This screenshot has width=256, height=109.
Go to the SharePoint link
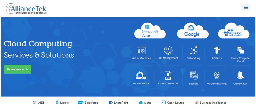[x=118, y=103]
